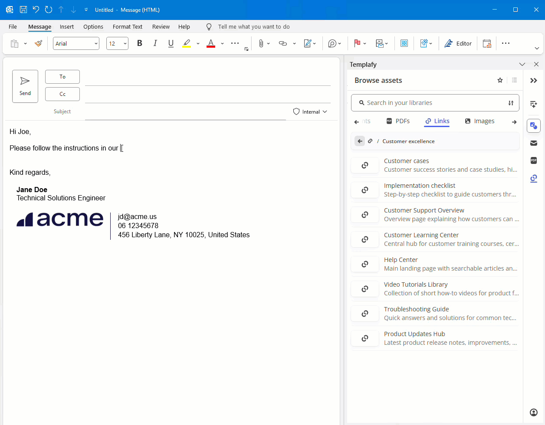Click the Redo arrow in title bar
The width and height of the screenshot is (545, 425).
(49, 10)
